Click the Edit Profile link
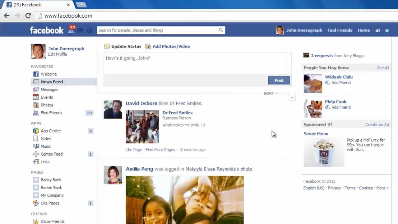The height and width of the screenshot is (224, 398). pyautogui.click(x=58, y=54)
